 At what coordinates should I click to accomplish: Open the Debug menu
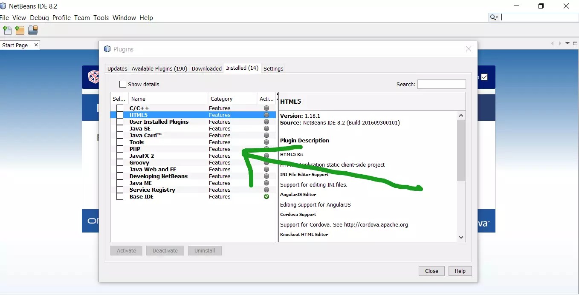[39, 18]
